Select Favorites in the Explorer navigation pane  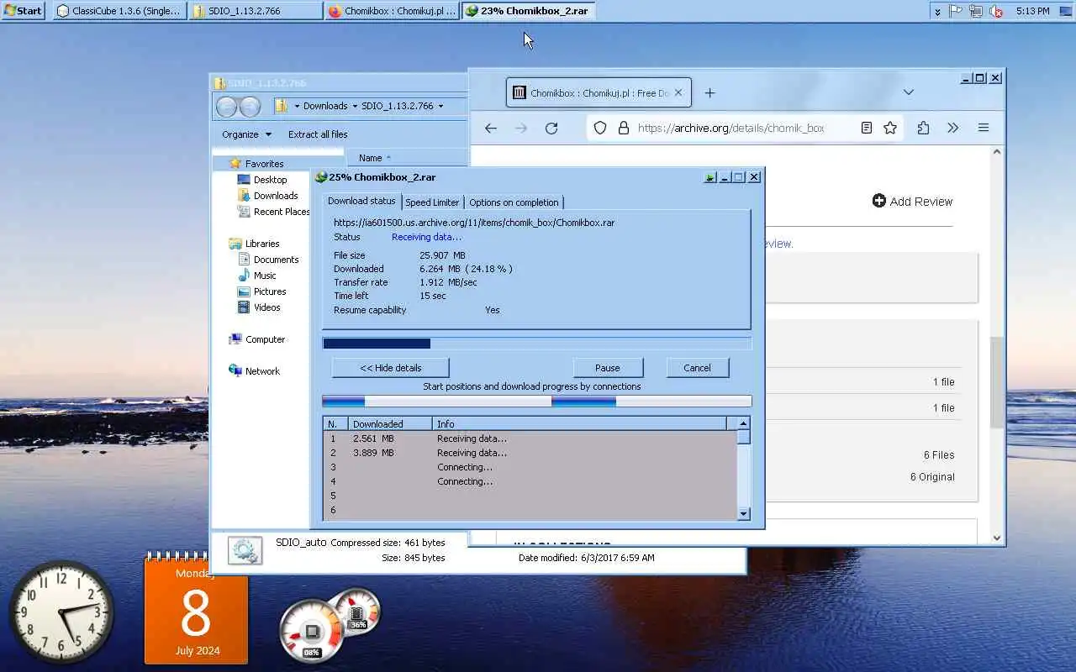coord(264,164)
